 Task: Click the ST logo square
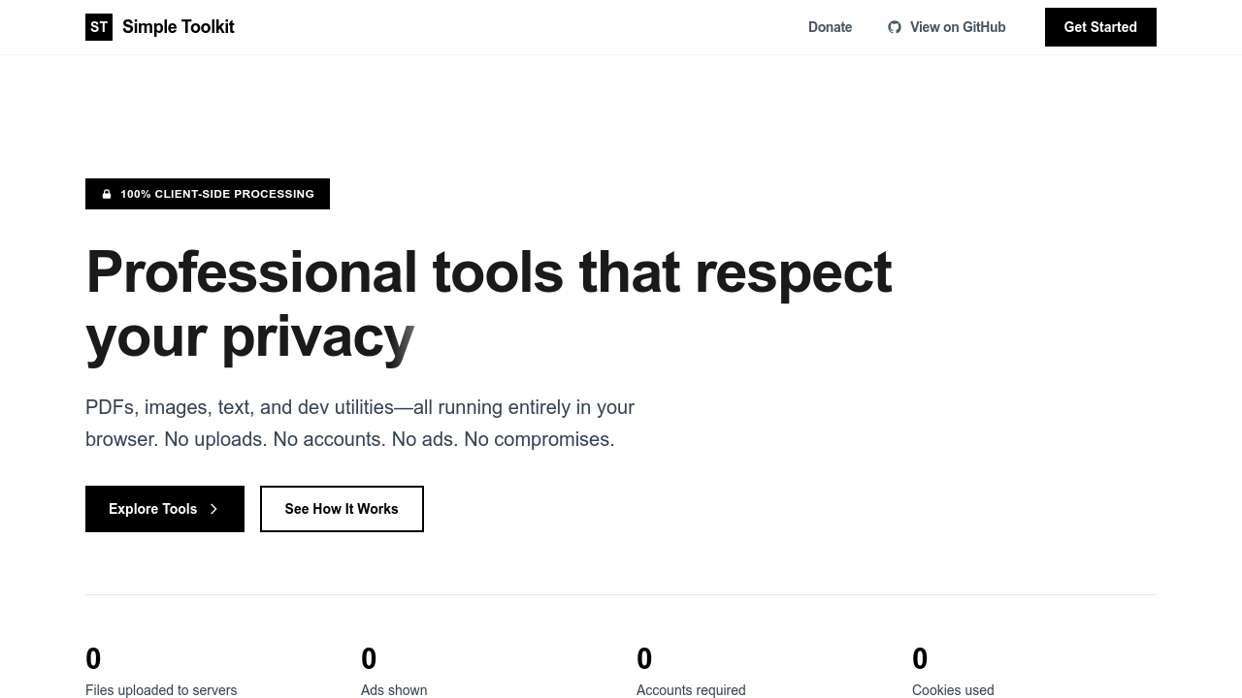click(x=98, y=27)
